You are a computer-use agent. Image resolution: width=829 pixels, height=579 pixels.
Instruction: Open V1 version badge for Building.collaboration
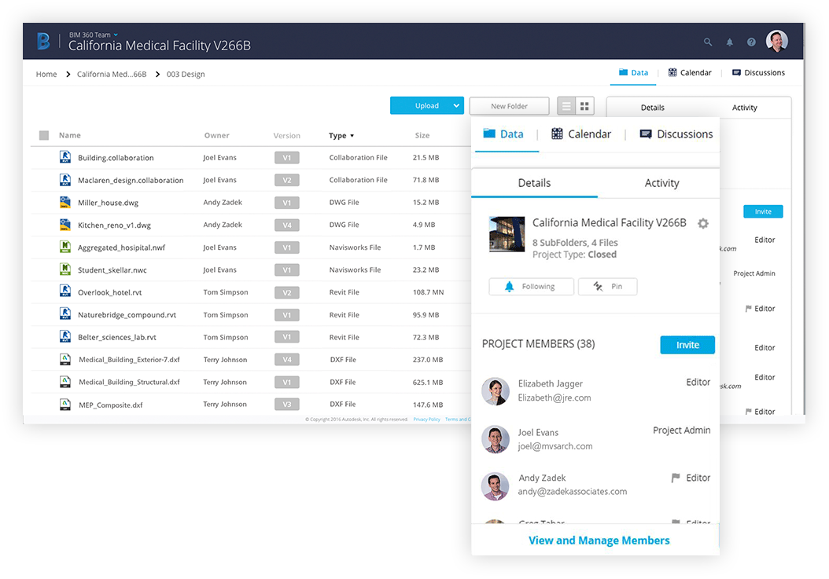click(x=286, y=157)
